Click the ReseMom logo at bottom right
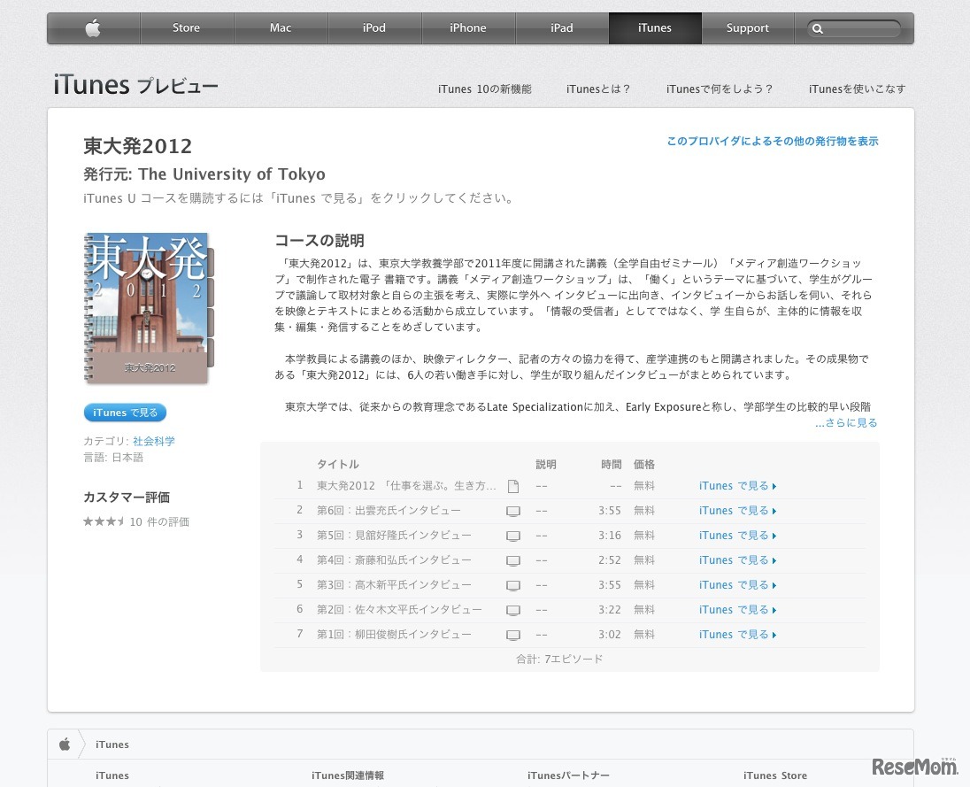The image size is (970, 787). coord(913,768)
